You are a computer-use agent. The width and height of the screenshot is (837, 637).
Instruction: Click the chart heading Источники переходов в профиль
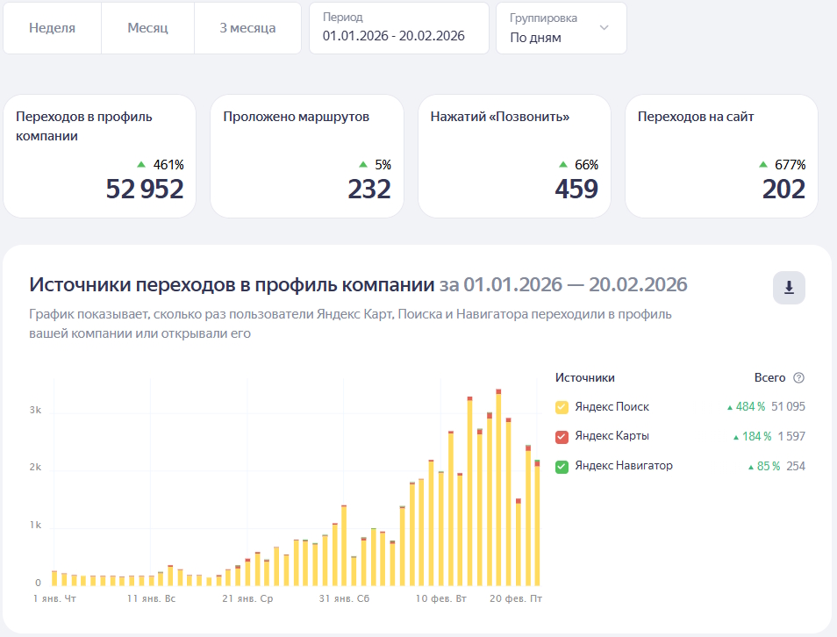tap(232, 284)
